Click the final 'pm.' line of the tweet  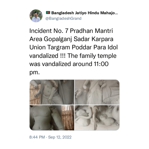click(34, 73)
